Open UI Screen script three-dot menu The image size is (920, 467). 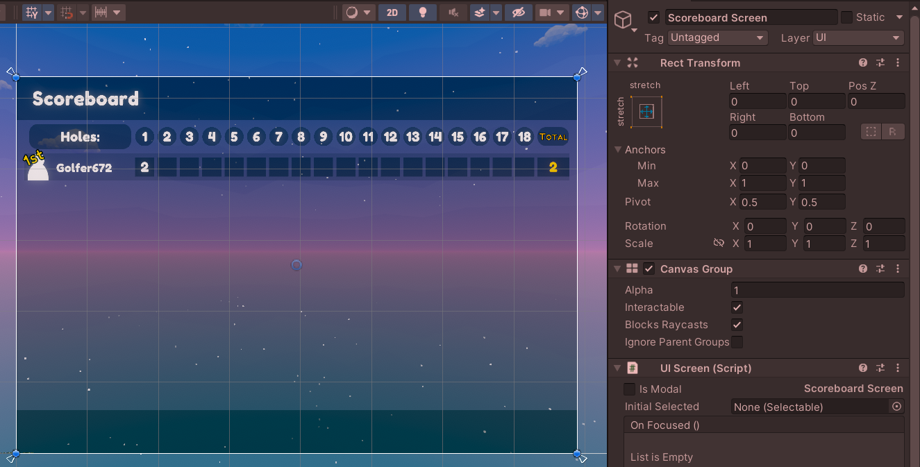[898, 368]
